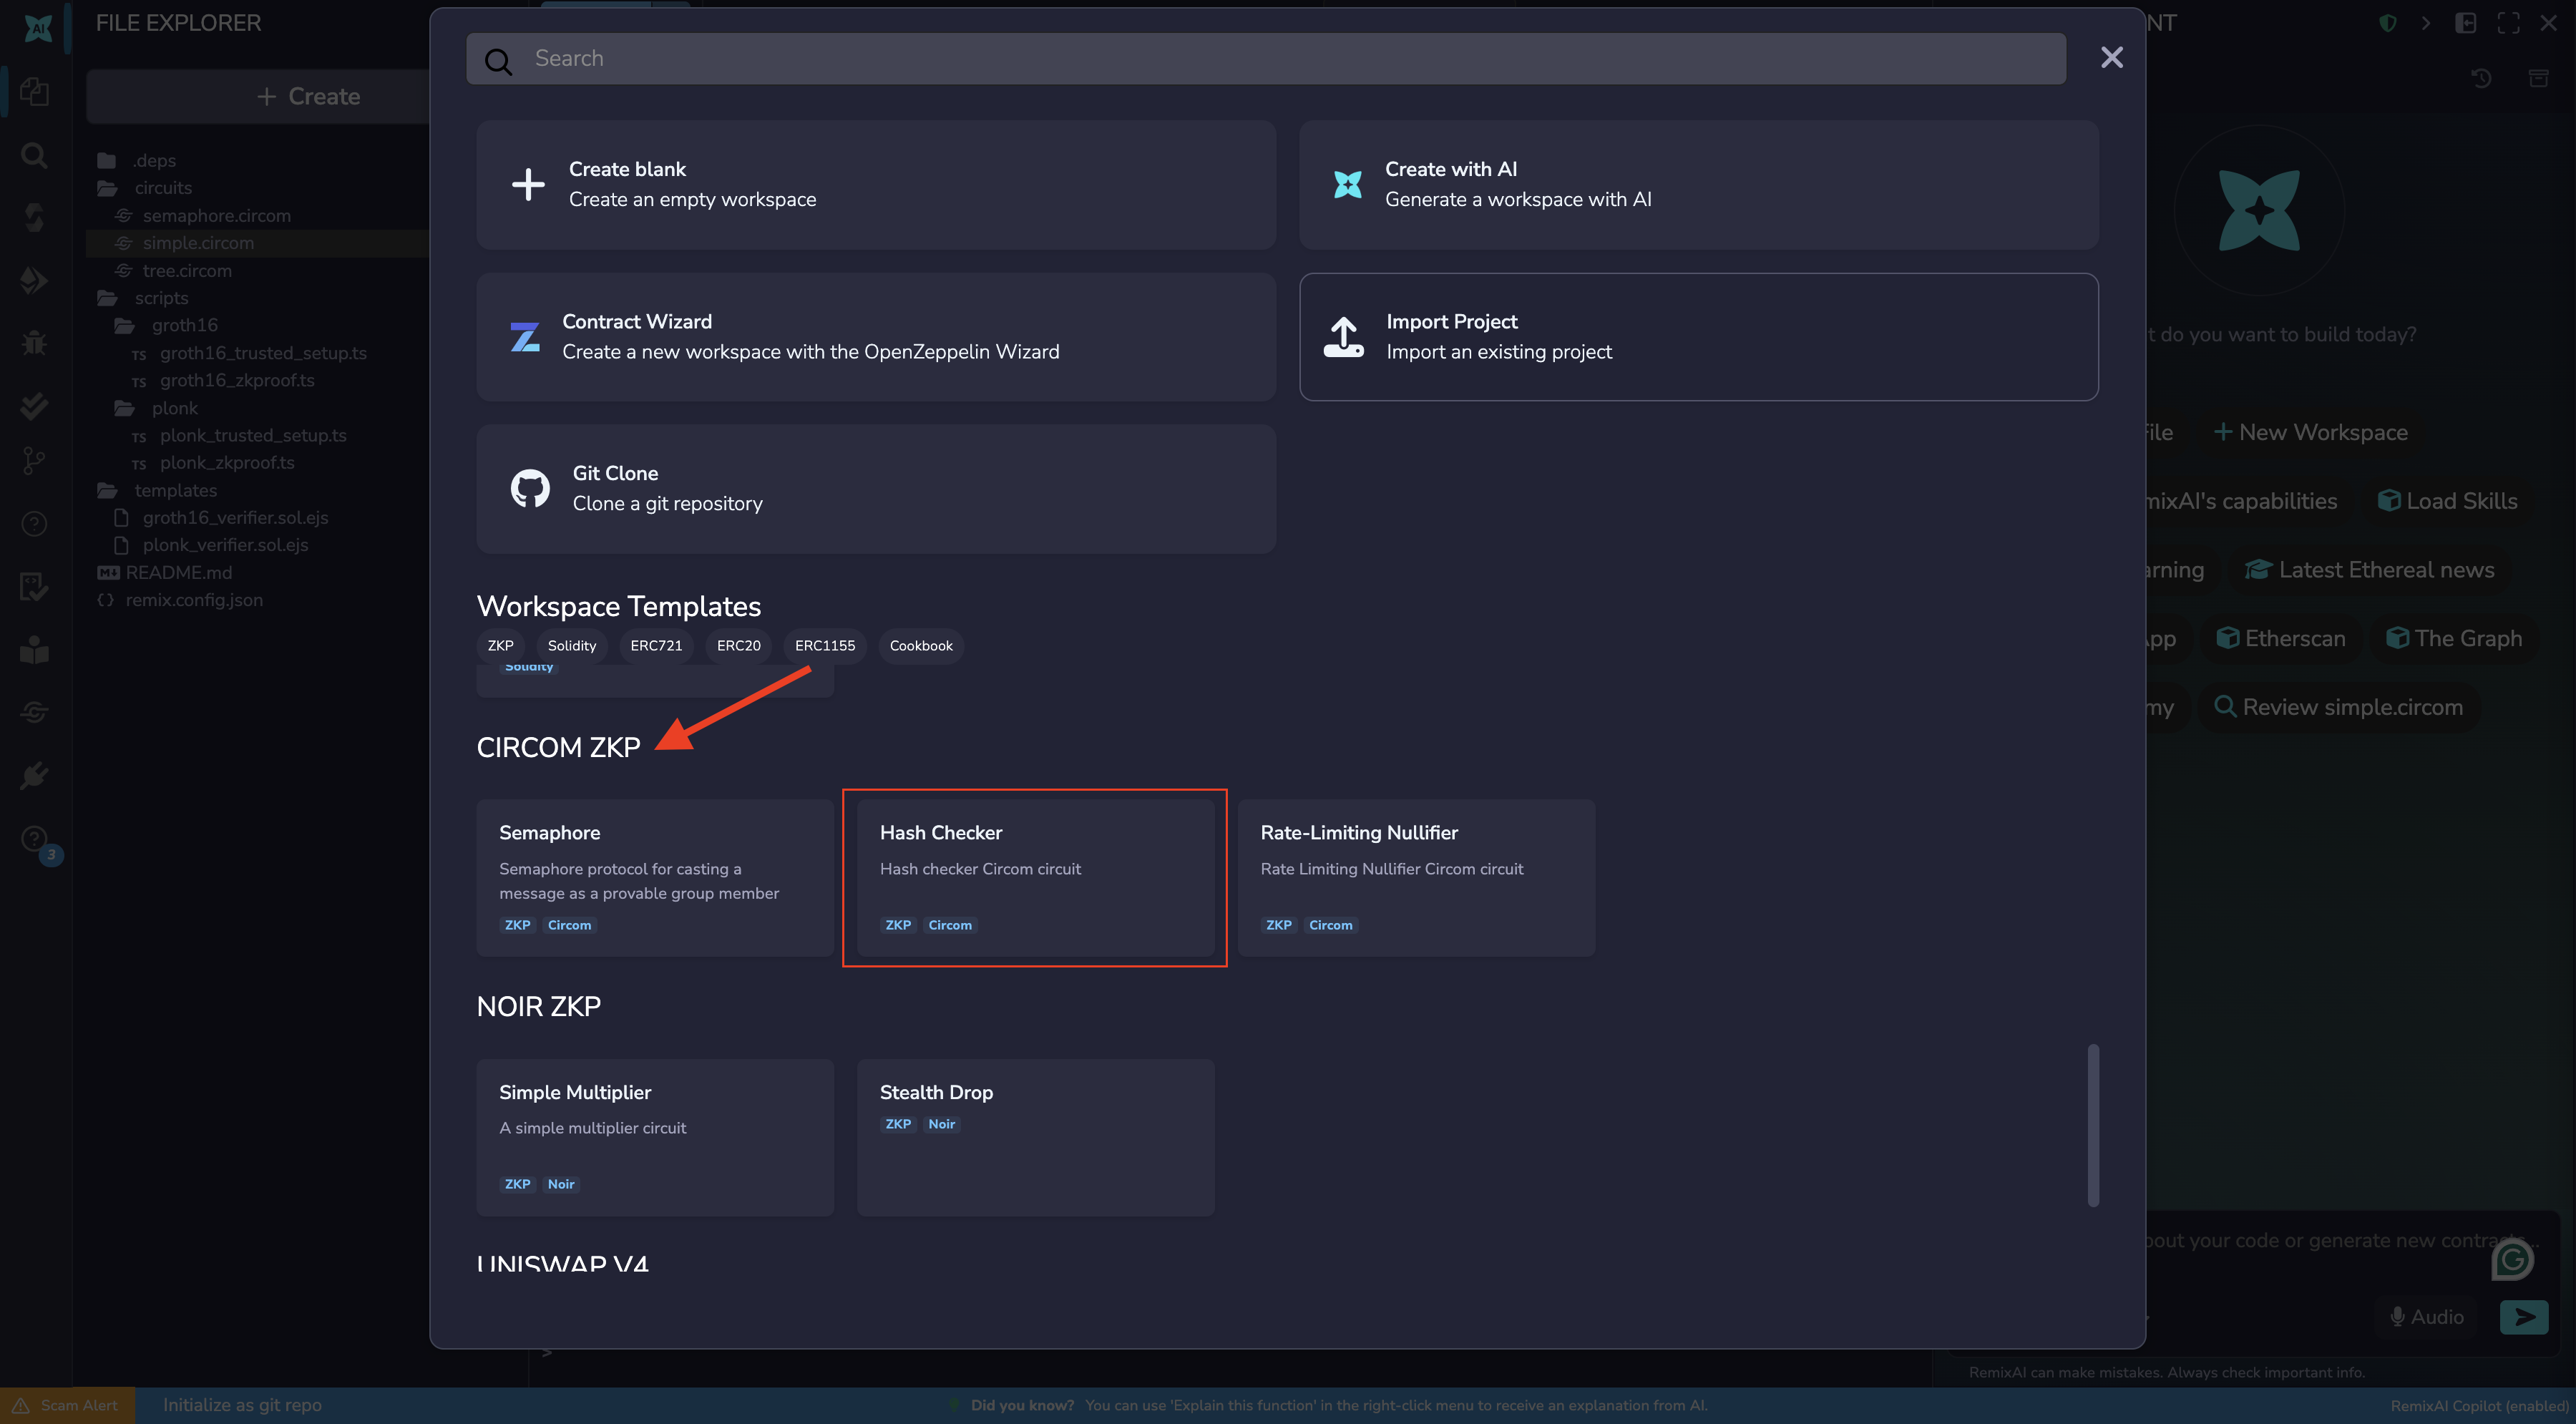The width and height of the screenshot is (2576, 1424).
Task: Open the Git source control sidebar icon
Action: (x=34, y=461)
